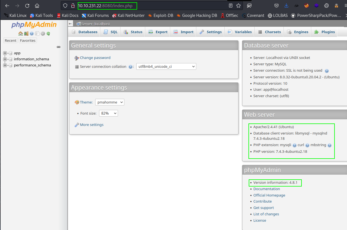Go to the Settings tab
This screenshot has height=230, width=347.
click(210, 32)
